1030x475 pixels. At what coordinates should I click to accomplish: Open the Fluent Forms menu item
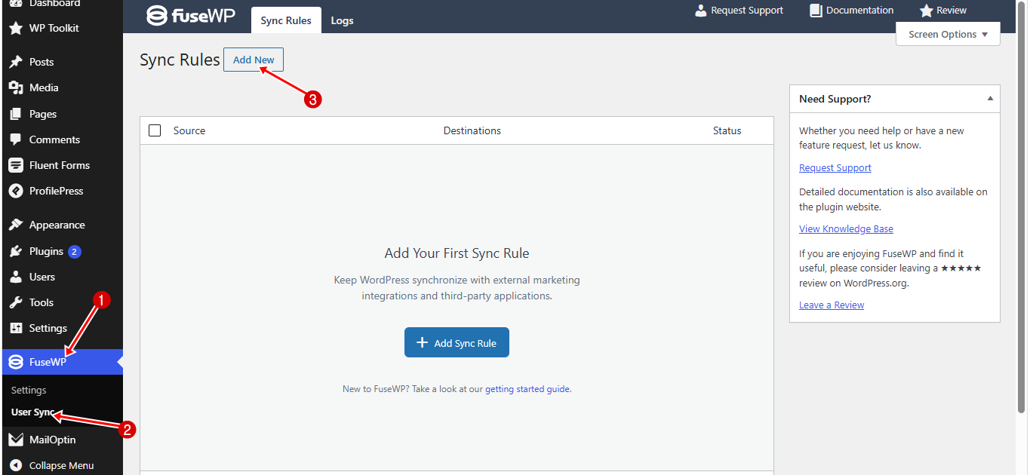[61, 165]
